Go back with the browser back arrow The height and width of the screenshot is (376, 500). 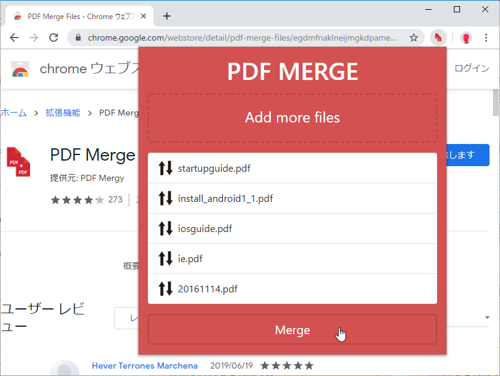[x=14, y=38]
